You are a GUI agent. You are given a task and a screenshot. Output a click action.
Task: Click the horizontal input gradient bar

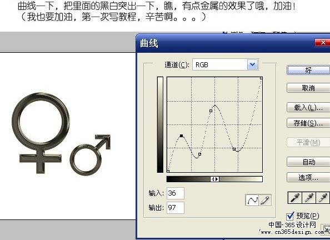click(x=214, y=179)
